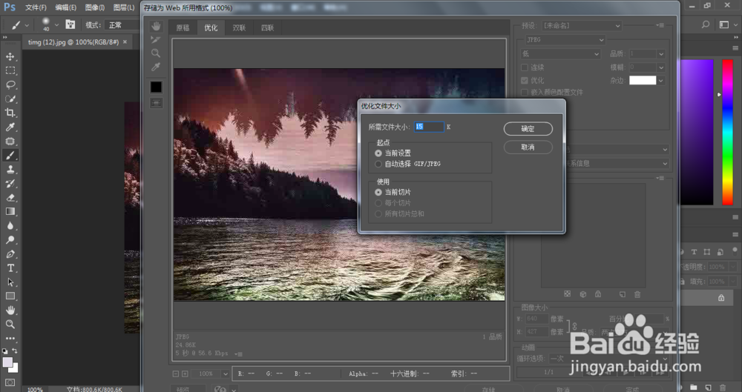Select the Path Selection tool
The width and height of the screenshot is (742, 392).
(10, 282)
